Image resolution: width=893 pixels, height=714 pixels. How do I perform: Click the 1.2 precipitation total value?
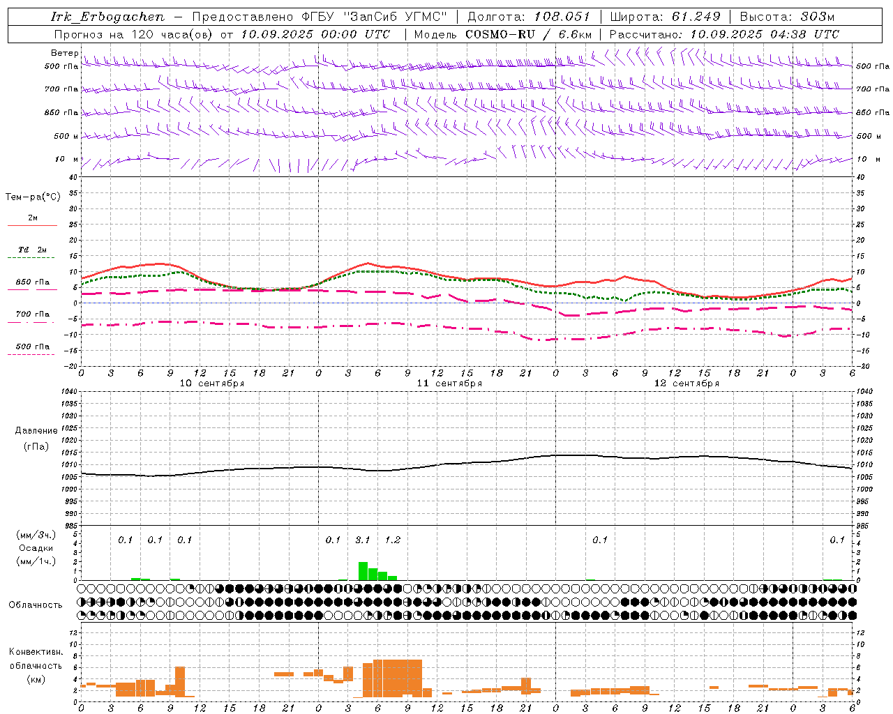(393, 540)
